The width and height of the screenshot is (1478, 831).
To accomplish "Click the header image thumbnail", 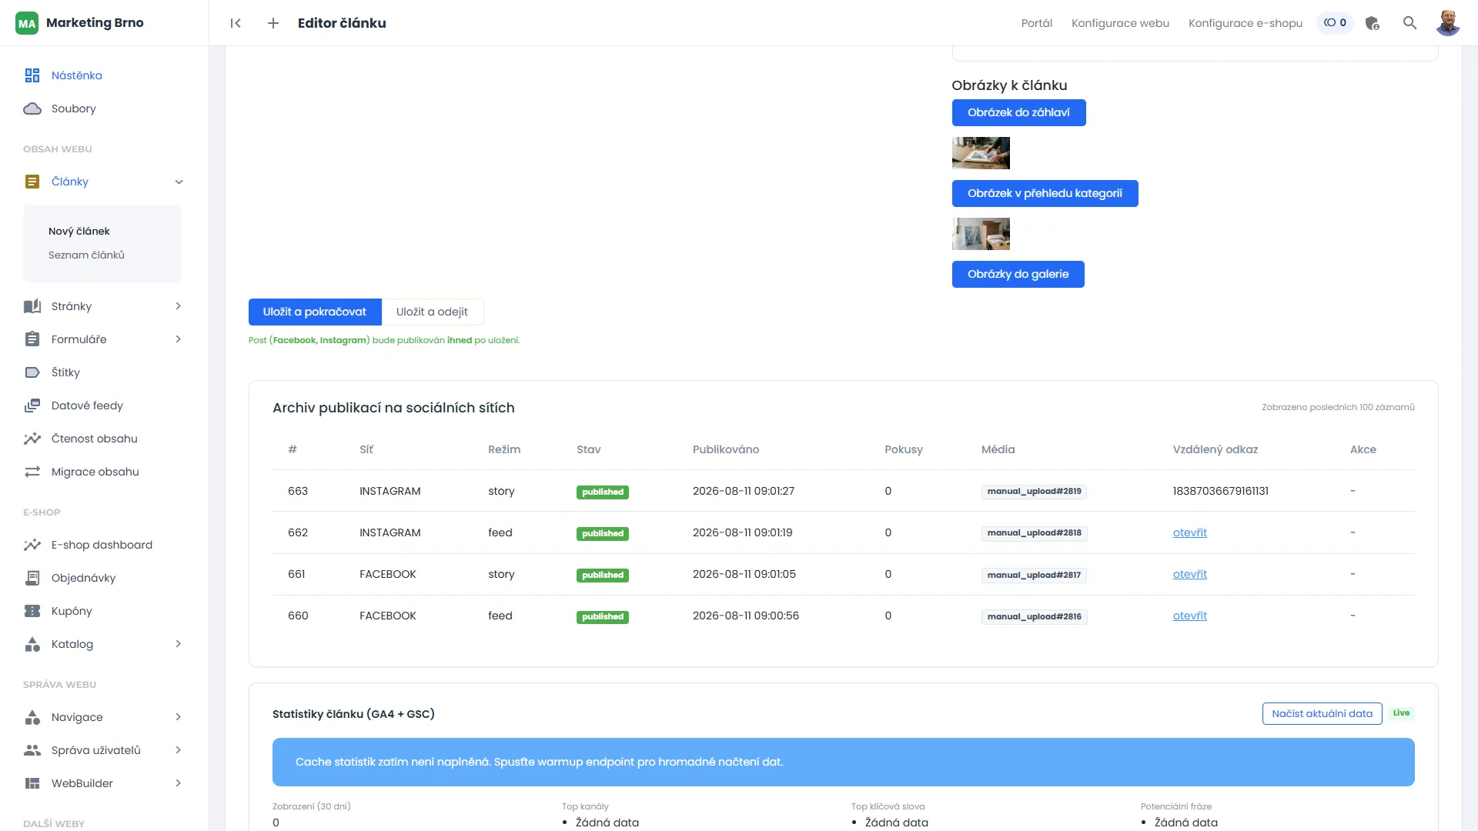I will tap(981, 153).
